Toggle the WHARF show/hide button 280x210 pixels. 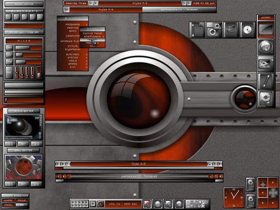point(8,201)
